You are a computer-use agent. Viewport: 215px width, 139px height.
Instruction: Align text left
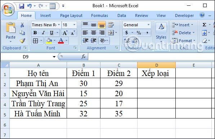point(85,33)
